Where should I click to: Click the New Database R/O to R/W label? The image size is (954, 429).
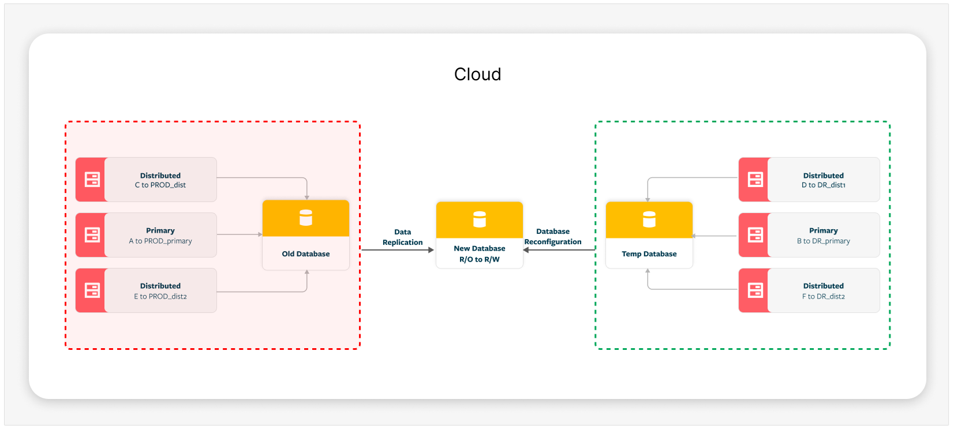(x=480, y=254)
